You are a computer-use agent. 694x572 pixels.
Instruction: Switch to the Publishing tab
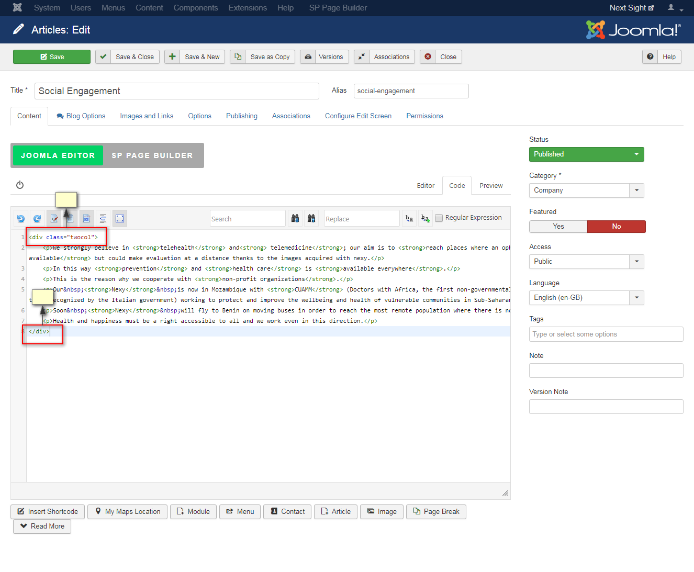point(242,116)
